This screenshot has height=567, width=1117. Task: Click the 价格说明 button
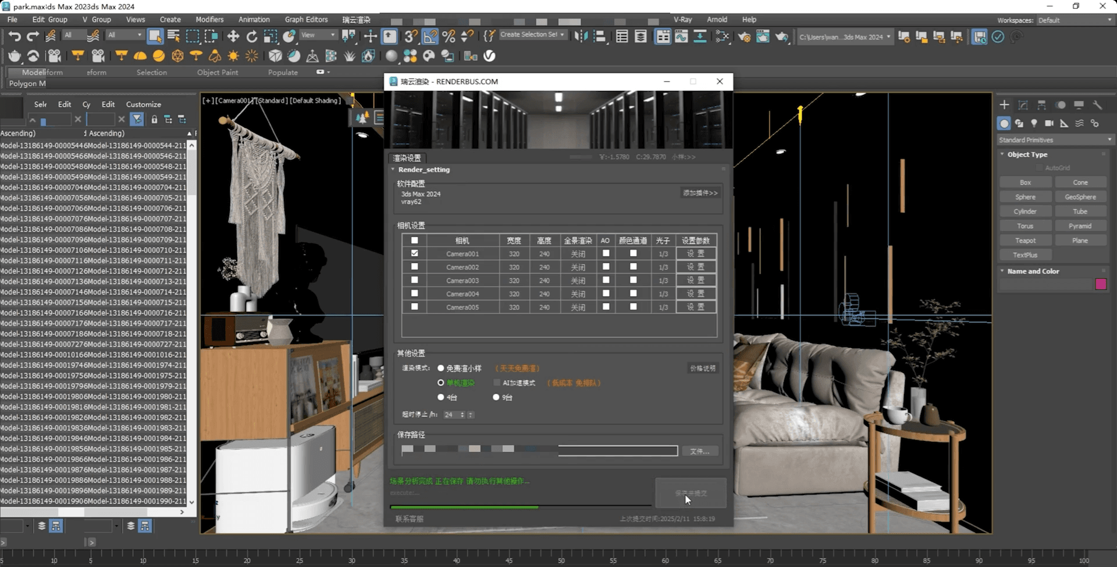tap(703, 368)
